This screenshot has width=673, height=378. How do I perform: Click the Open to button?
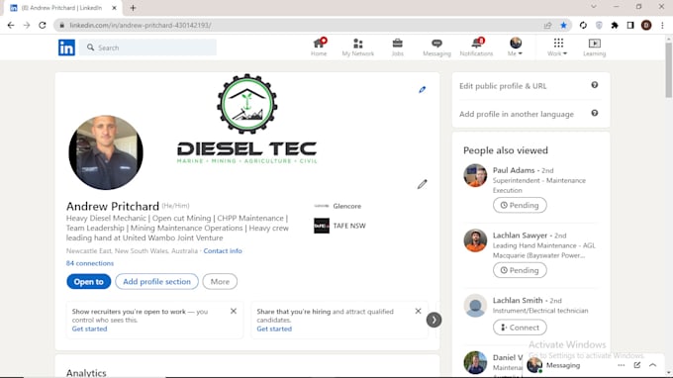(x=88, y=281)
